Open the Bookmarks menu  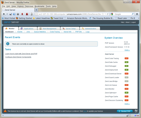click(x=39, y=6)
